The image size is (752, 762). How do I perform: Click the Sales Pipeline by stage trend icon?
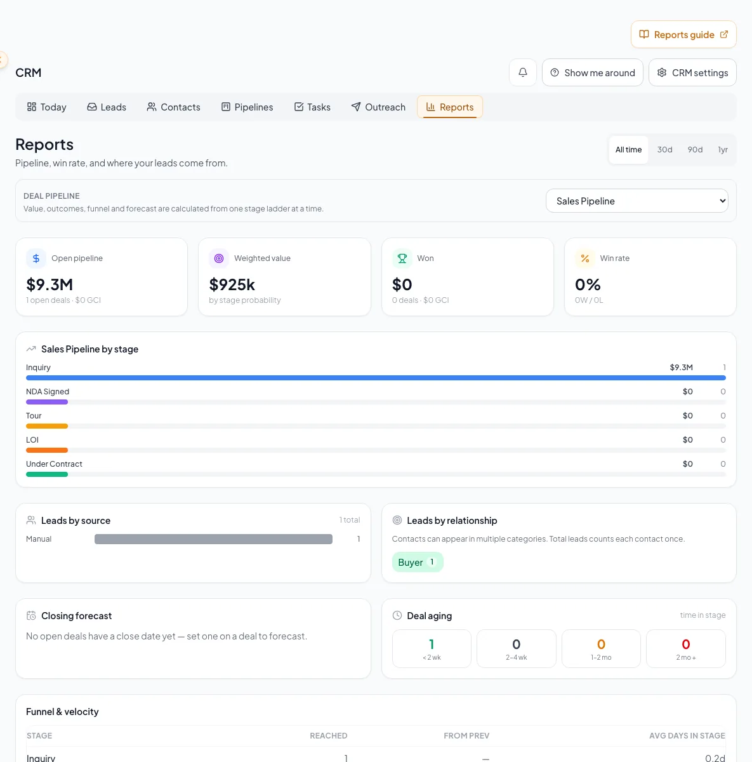point(31,349)
